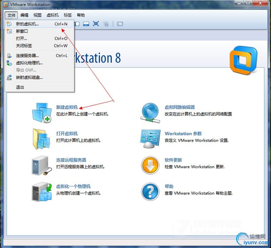Click 退出 to exit the application

pos(40,87)
